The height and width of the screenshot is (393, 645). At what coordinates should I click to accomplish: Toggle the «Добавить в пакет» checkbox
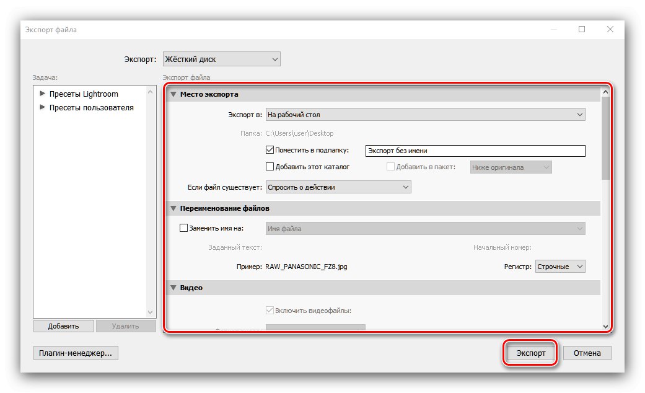[390, 166]
